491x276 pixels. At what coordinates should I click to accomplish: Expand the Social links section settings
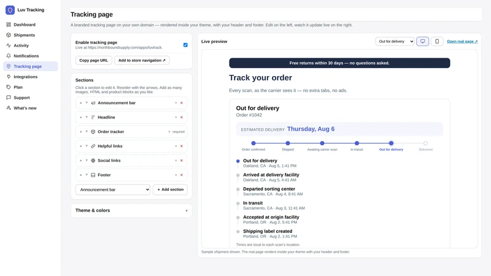click(176, 161)
